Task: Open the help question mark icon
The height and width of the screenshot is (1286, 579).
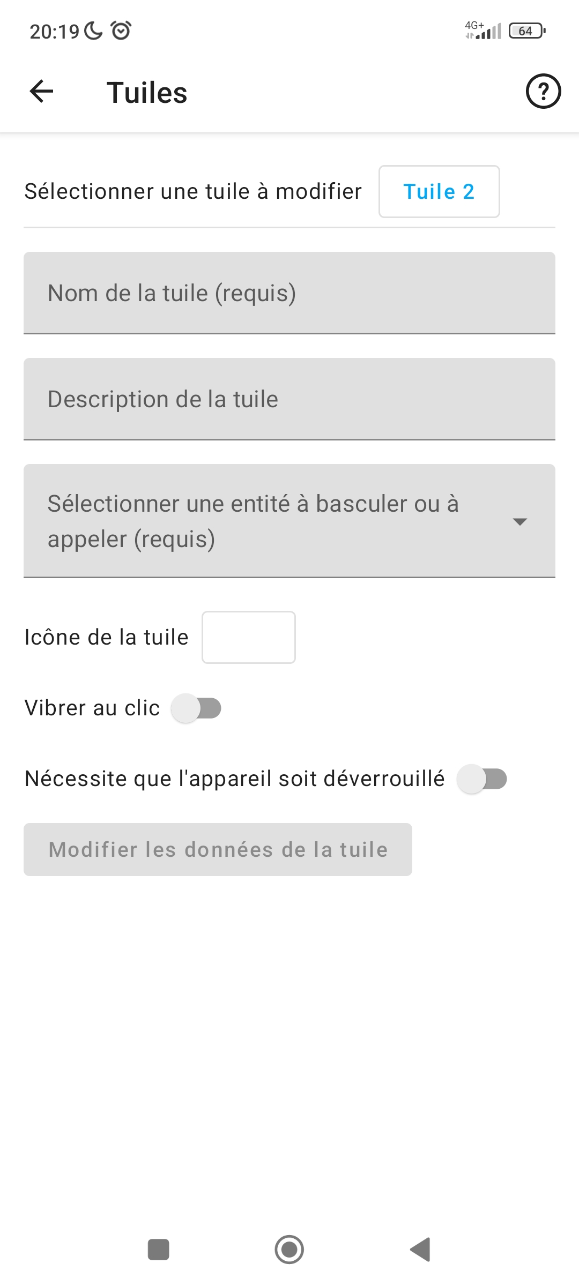Action: tap(543, 92)
